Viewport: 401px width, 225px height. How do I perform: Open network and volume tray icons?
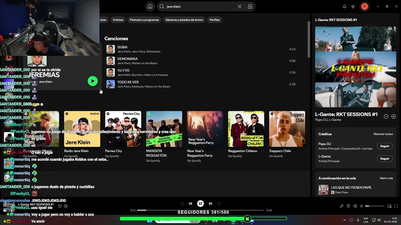[376, 220]
